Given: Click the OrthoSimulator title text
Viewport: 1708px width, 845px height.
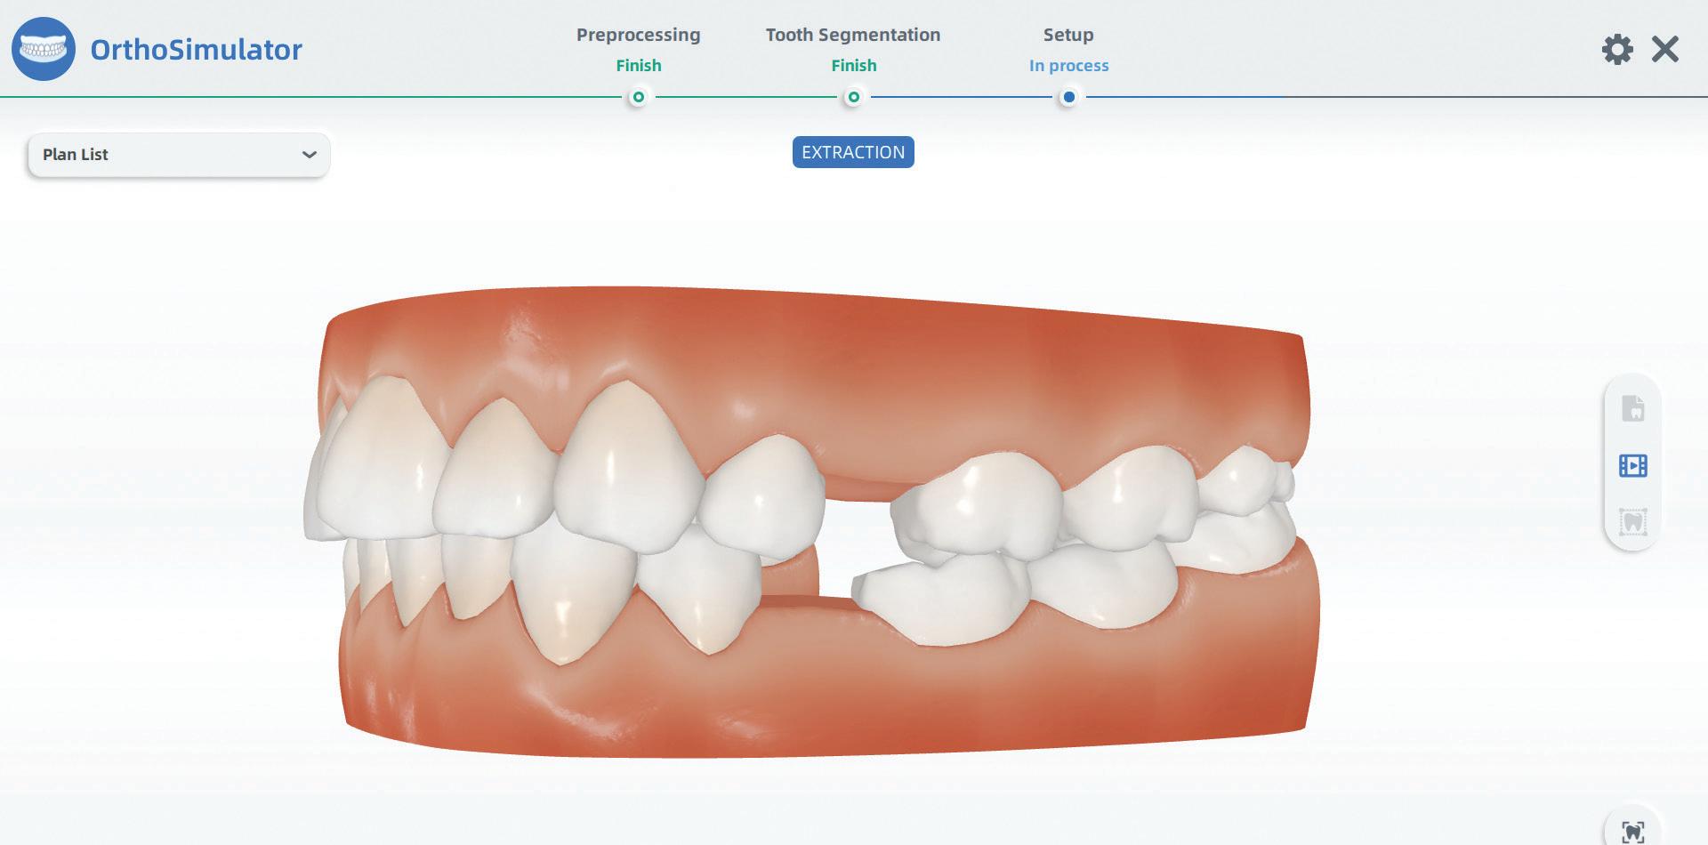Looking at the screenshot, I should click(x=196, y=50).
